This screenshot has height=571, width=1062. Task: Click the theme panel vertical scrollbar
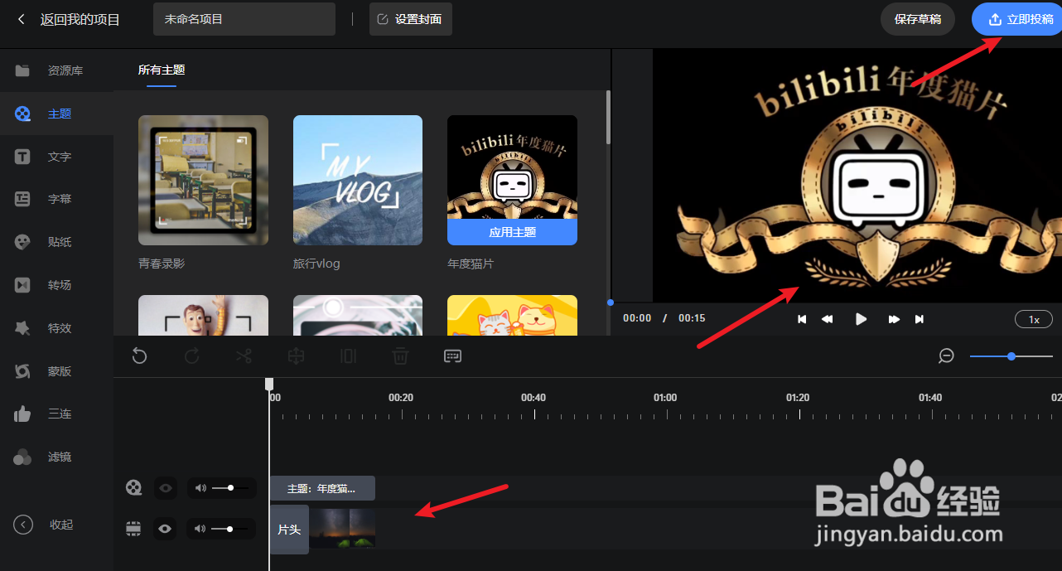pyautogui.click(x=608, y=117)
